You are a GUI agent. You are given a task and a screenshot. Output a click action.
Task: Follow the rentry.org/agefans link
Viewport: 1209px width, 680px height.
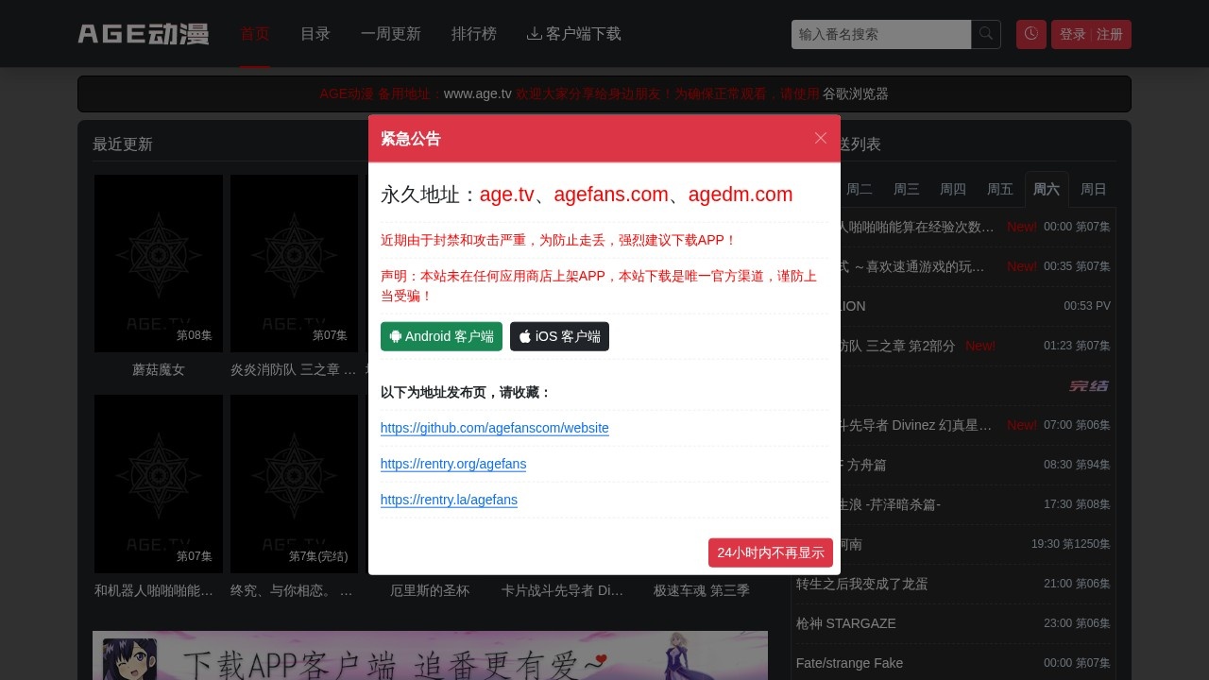pyautogui.click(x=453, y=464)
